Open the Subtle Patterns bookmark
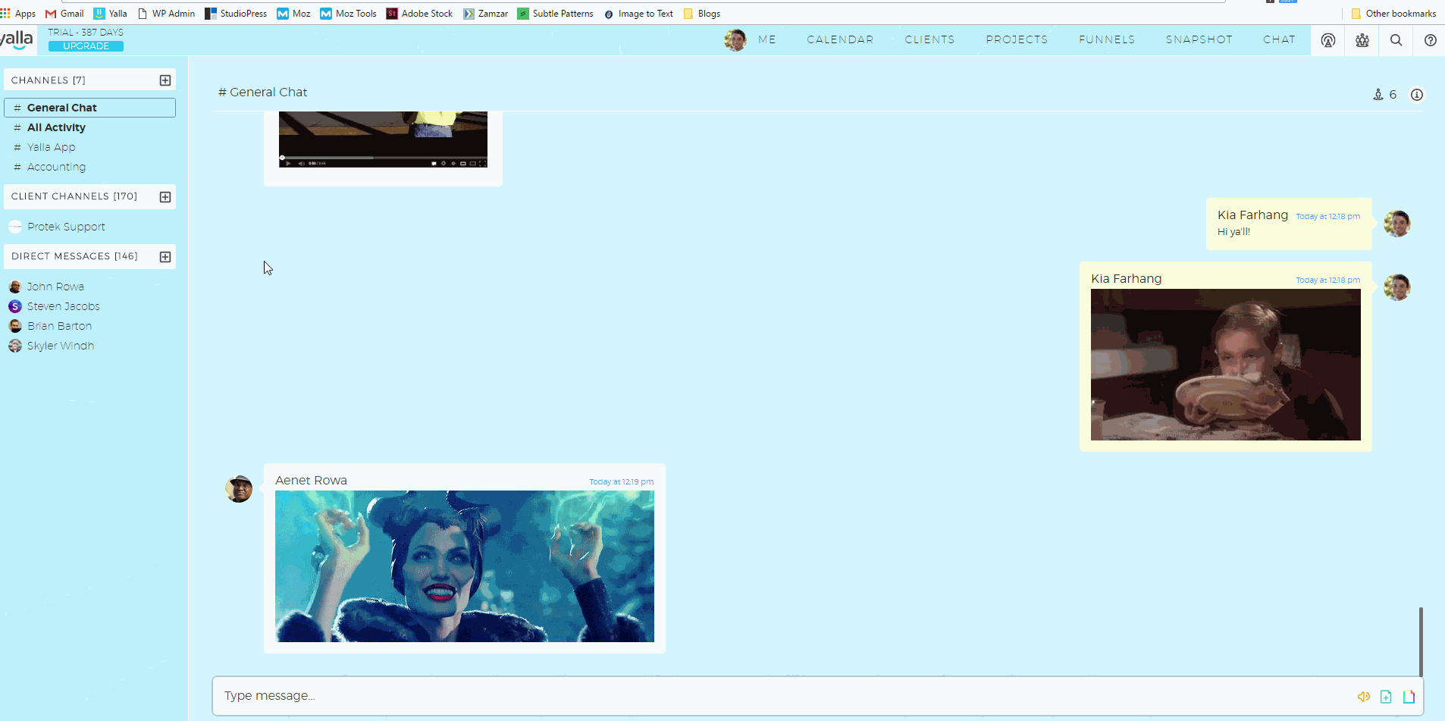 click(x=555, y=14)
